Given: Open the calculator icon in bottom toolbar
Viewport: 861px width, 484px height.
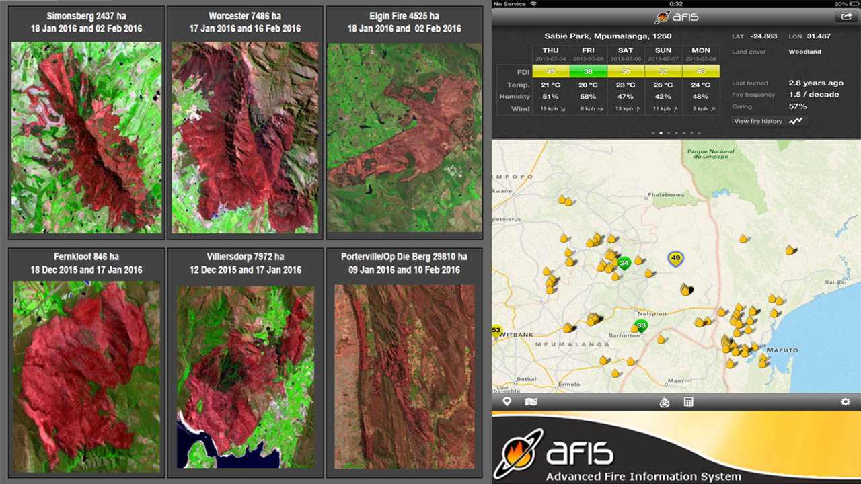Looking at the screenshot, I should [688, 402].
